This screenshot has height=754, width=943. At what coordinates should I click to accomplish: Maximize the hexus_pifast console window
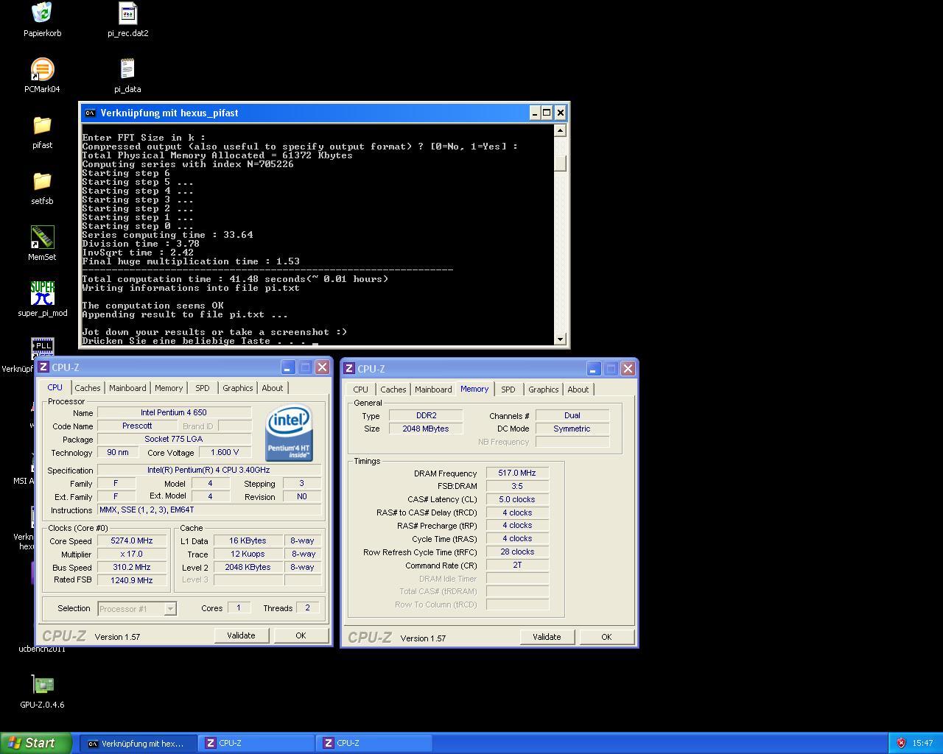click(x=547, y=113)
